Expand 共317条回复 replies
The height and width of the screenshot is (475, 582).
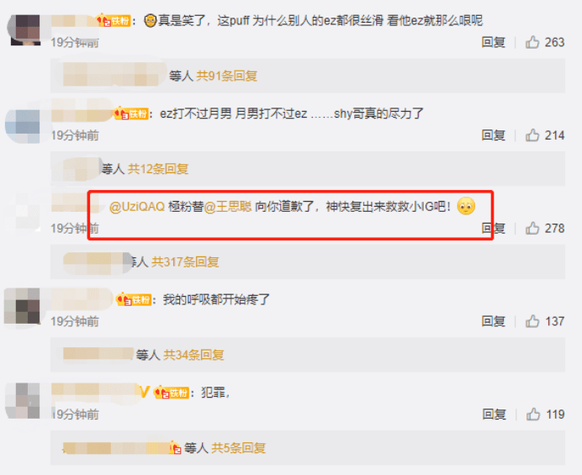pos(185,262)
